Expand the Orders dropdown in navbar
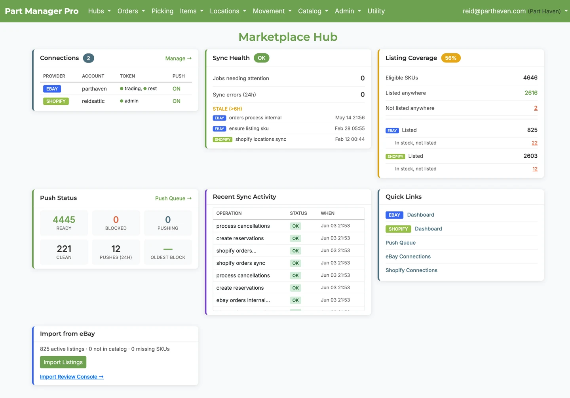Image resolution: width=570 pixels, height=398 pixels. click(131, 11)
